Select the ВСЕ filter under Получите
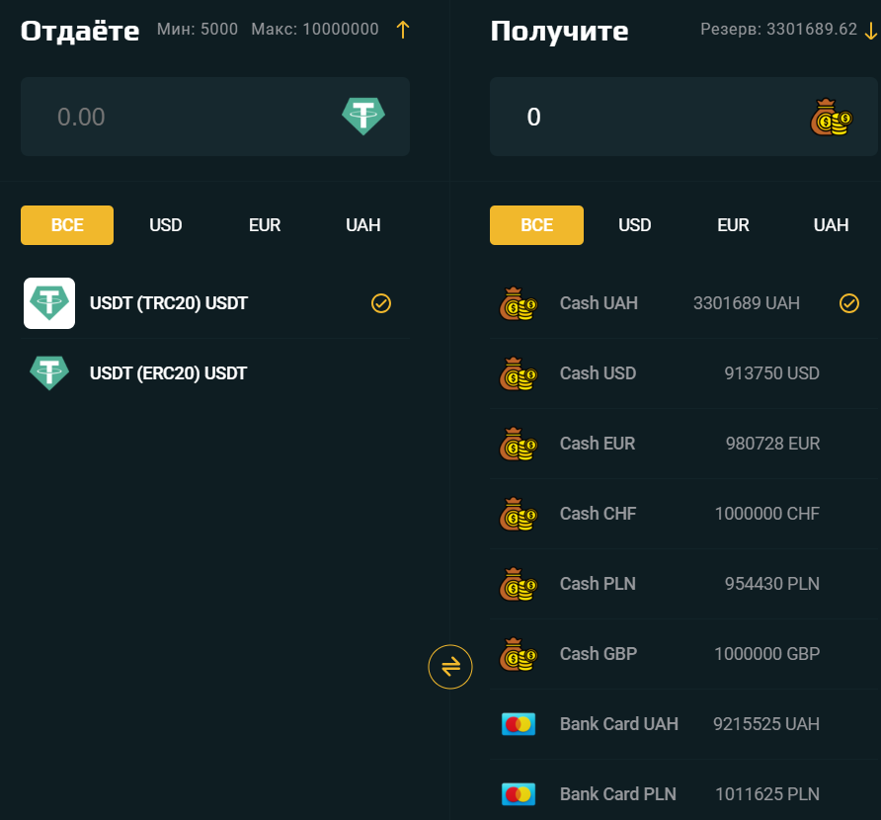 (536, 225)
